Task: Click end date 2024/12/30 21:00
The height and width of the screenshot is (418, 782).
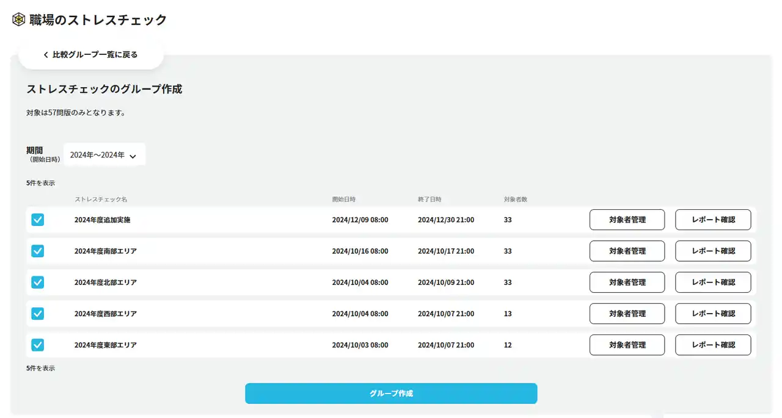Action: click(x=446, y=220)
